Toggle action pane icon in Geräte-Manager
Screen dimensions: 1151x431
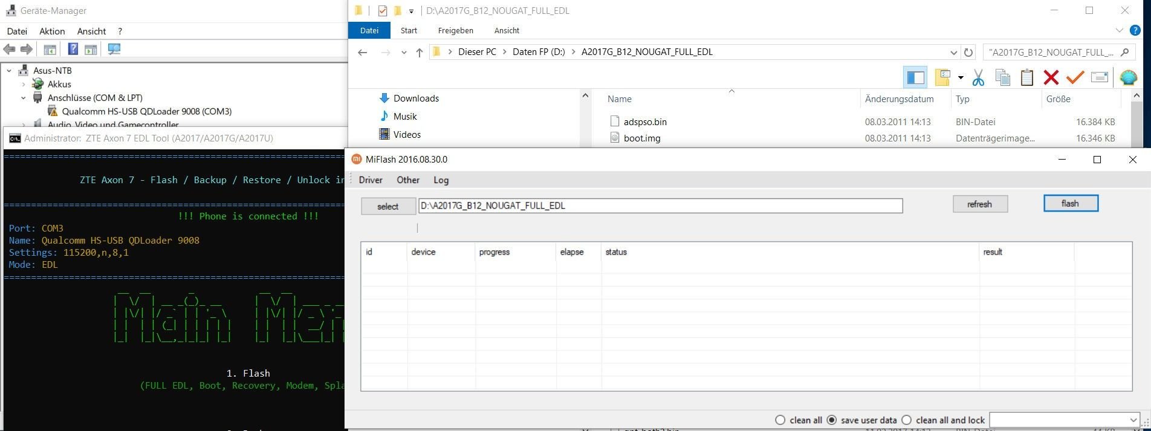point(91,50)
